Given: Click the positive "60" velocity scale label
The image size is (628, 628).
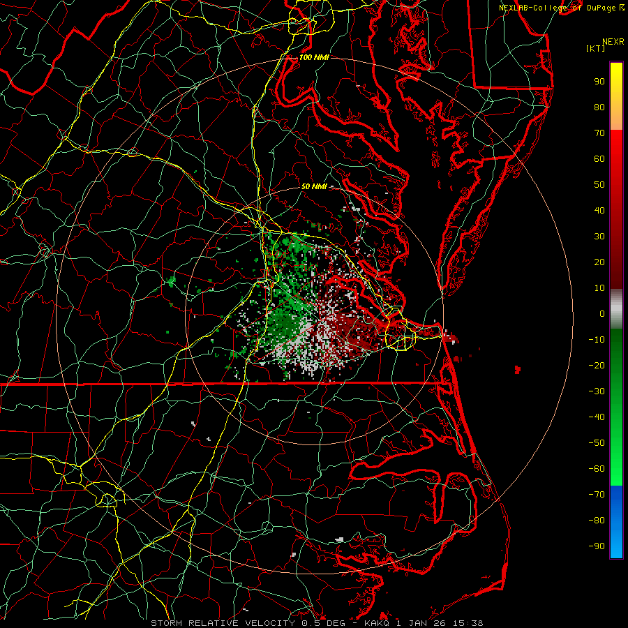Looking at the screenshot, I should click(599, 158).
